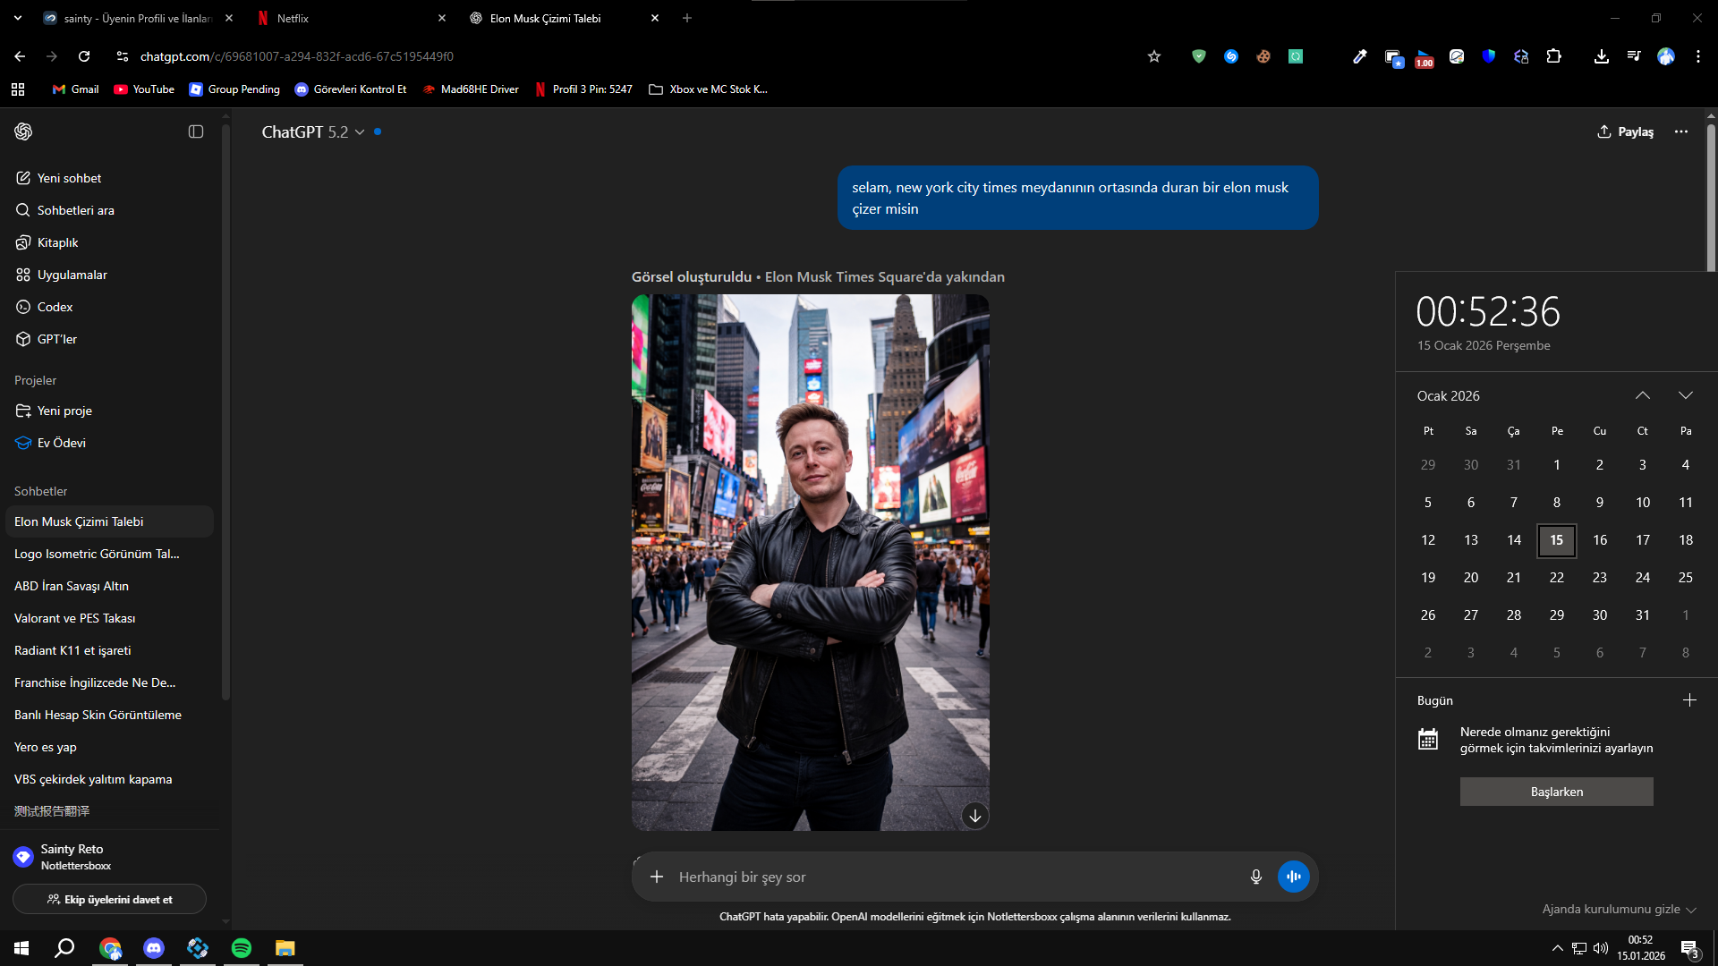1718x966 pixels.
Task: Click the plus attach icon in message box
Action: coord(657,877)
